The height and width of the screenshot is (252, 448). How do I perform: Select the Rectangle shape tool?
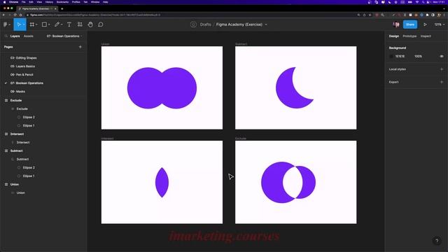(x=44, y=24)
